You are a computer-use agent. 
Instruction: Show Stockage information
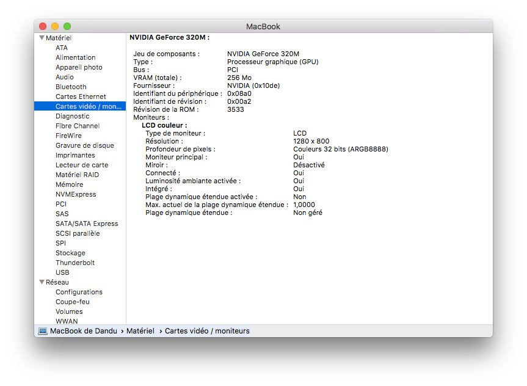click(71, 253)
